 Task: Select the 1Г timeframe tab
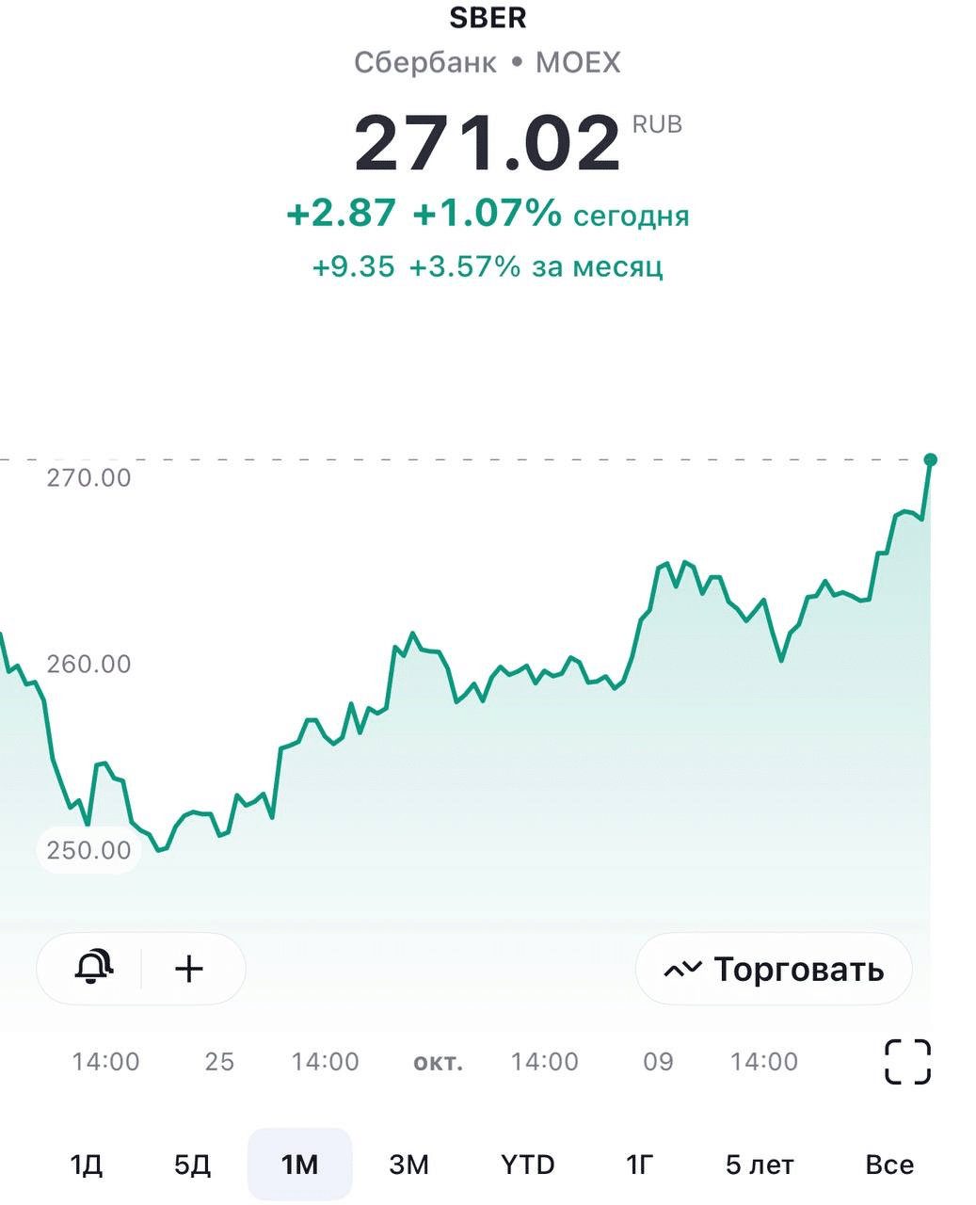click(639, 1165)
